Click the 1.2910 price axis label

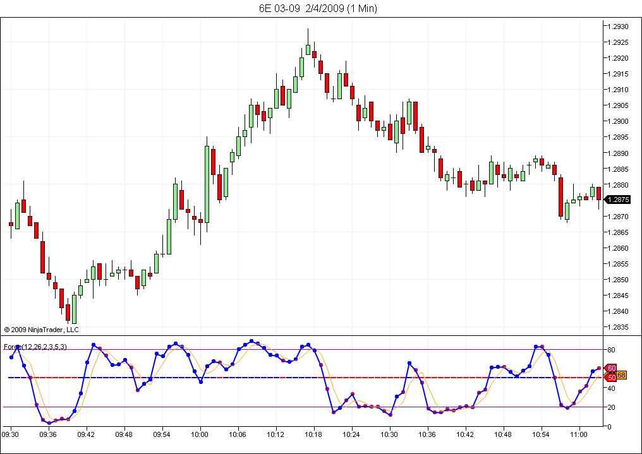click(x=618, y=90)
